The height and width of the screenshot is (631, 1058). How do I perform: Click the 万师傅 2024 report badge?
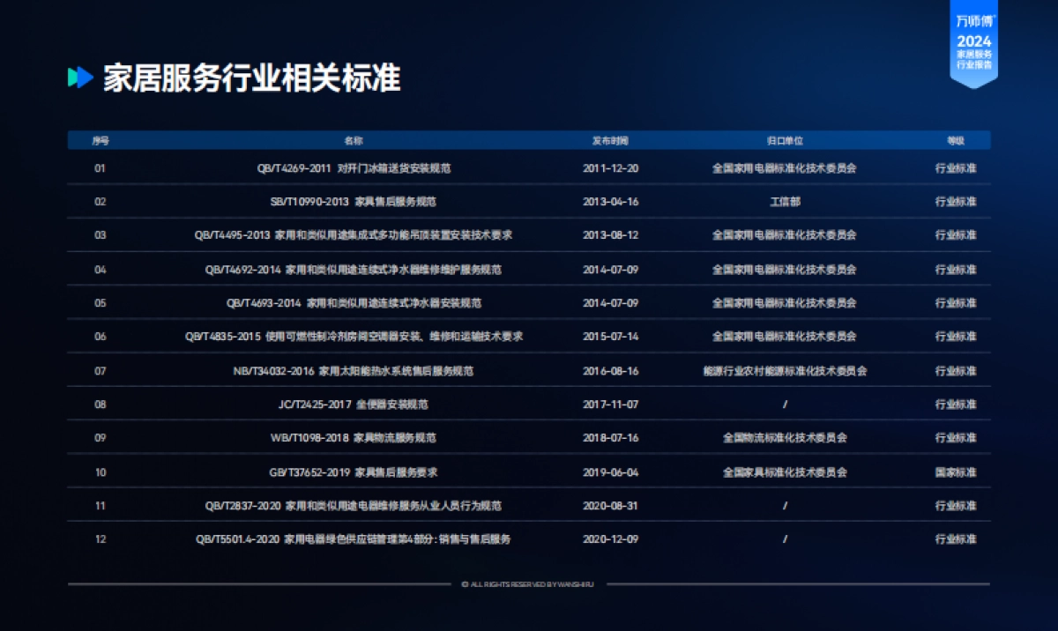tap(973, 44)
